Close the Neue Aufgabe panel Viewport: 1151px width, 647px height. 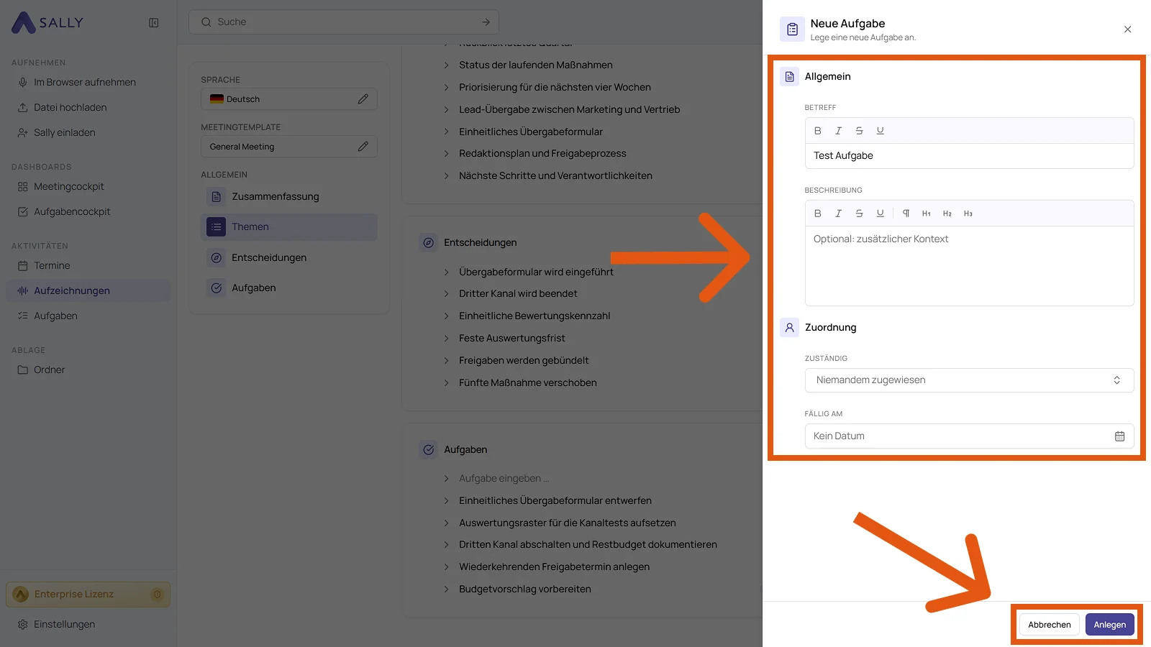tap(1127, 29)
